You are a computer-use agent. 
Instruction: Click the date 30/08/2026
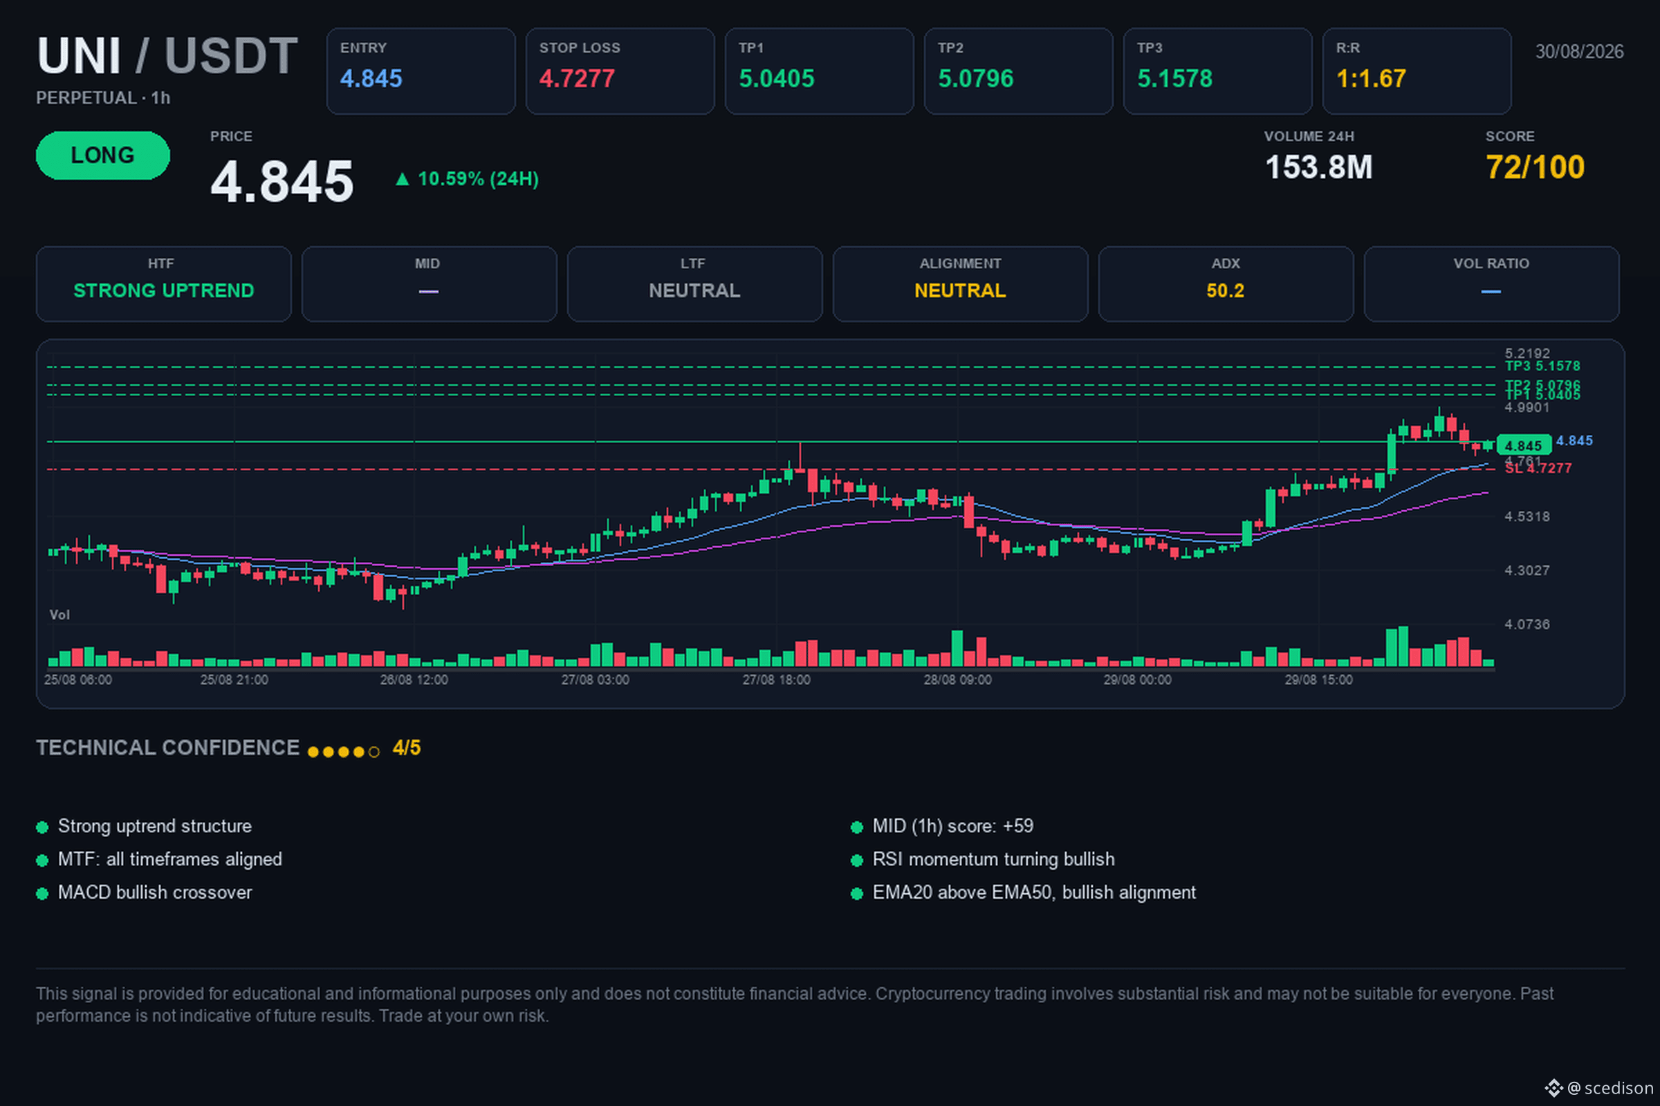click(1580, 51)
